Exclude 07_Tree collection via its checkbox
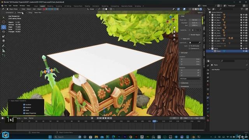 (241, 30)
